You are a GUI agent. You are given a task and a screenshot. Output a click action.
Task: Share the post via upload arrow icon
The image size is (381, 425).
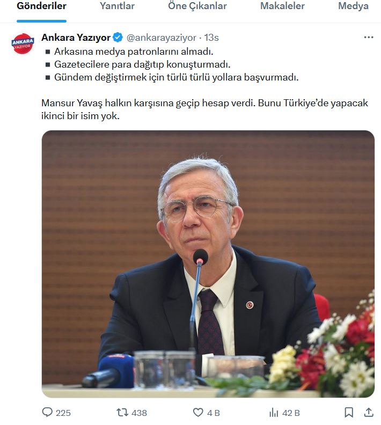[x=369, y=413]
